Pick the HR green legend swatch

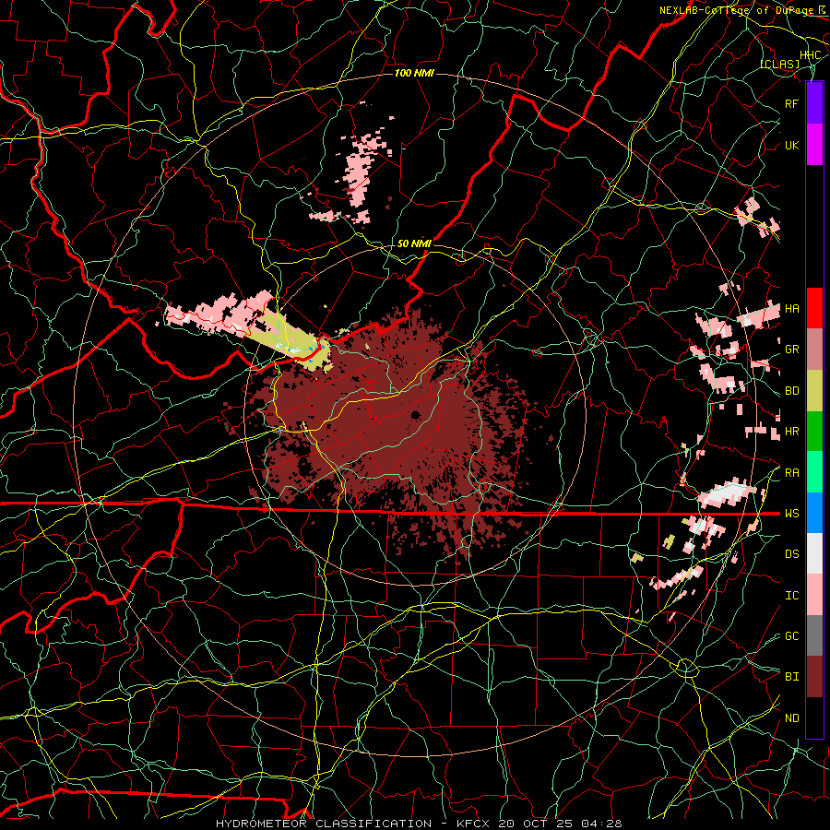pos(814,432)
